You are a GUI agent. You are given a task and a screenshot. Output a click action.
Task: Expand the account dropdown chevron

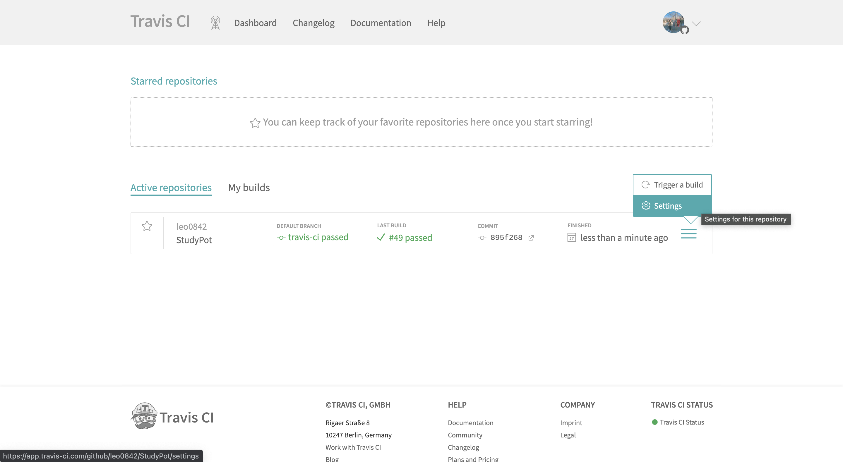tap(696, 24)
